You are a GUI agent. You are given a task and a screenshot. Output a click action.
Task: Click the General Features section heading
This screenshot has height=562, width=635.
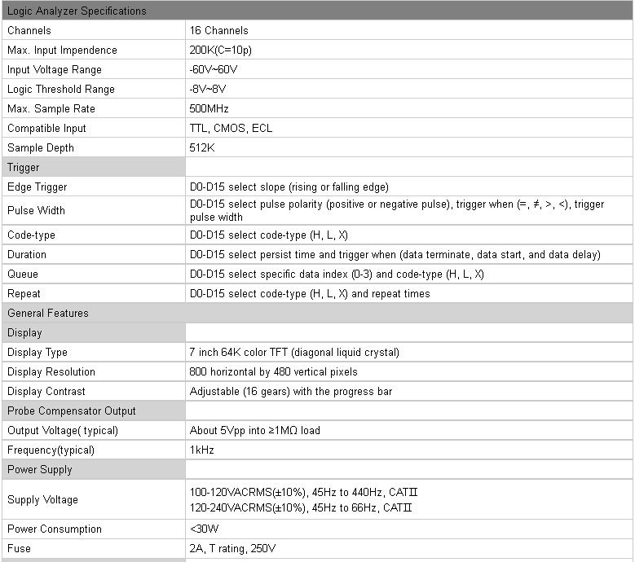(x=48, y=313)
